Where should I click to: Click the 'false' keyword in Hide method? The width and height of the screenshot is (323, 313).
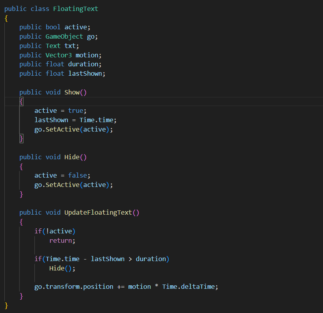[x=77, y=175]
